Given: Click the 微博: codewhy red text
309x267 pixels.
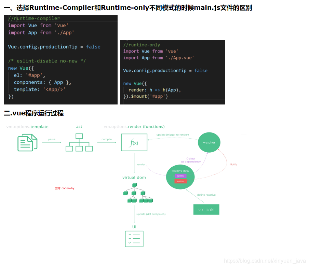Looking at the screenshot, I should click(x=64, y=188).
